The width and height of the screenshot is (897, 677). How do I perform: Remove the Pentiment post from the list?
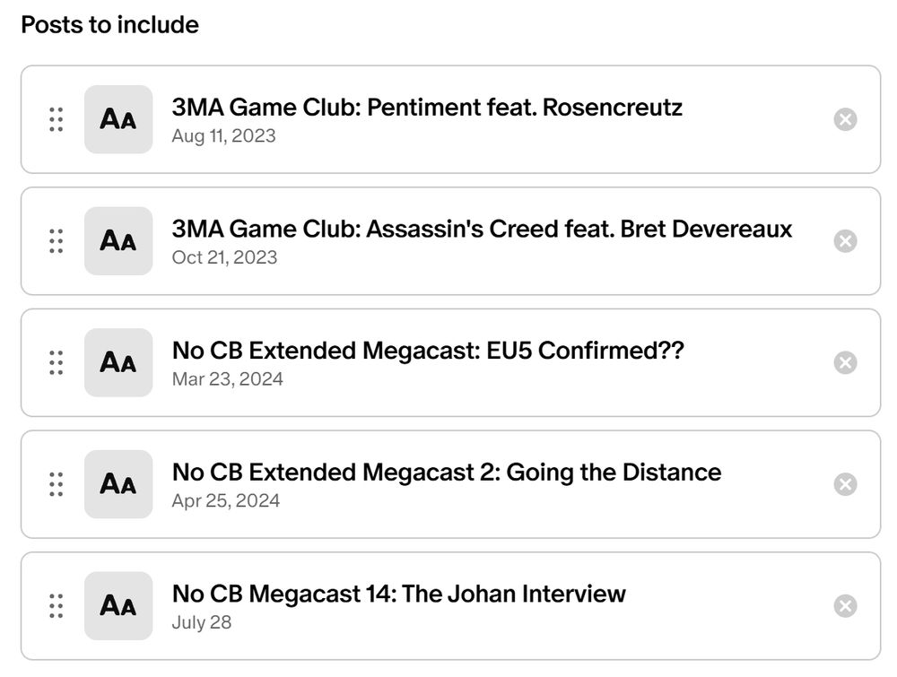(844, 118)
